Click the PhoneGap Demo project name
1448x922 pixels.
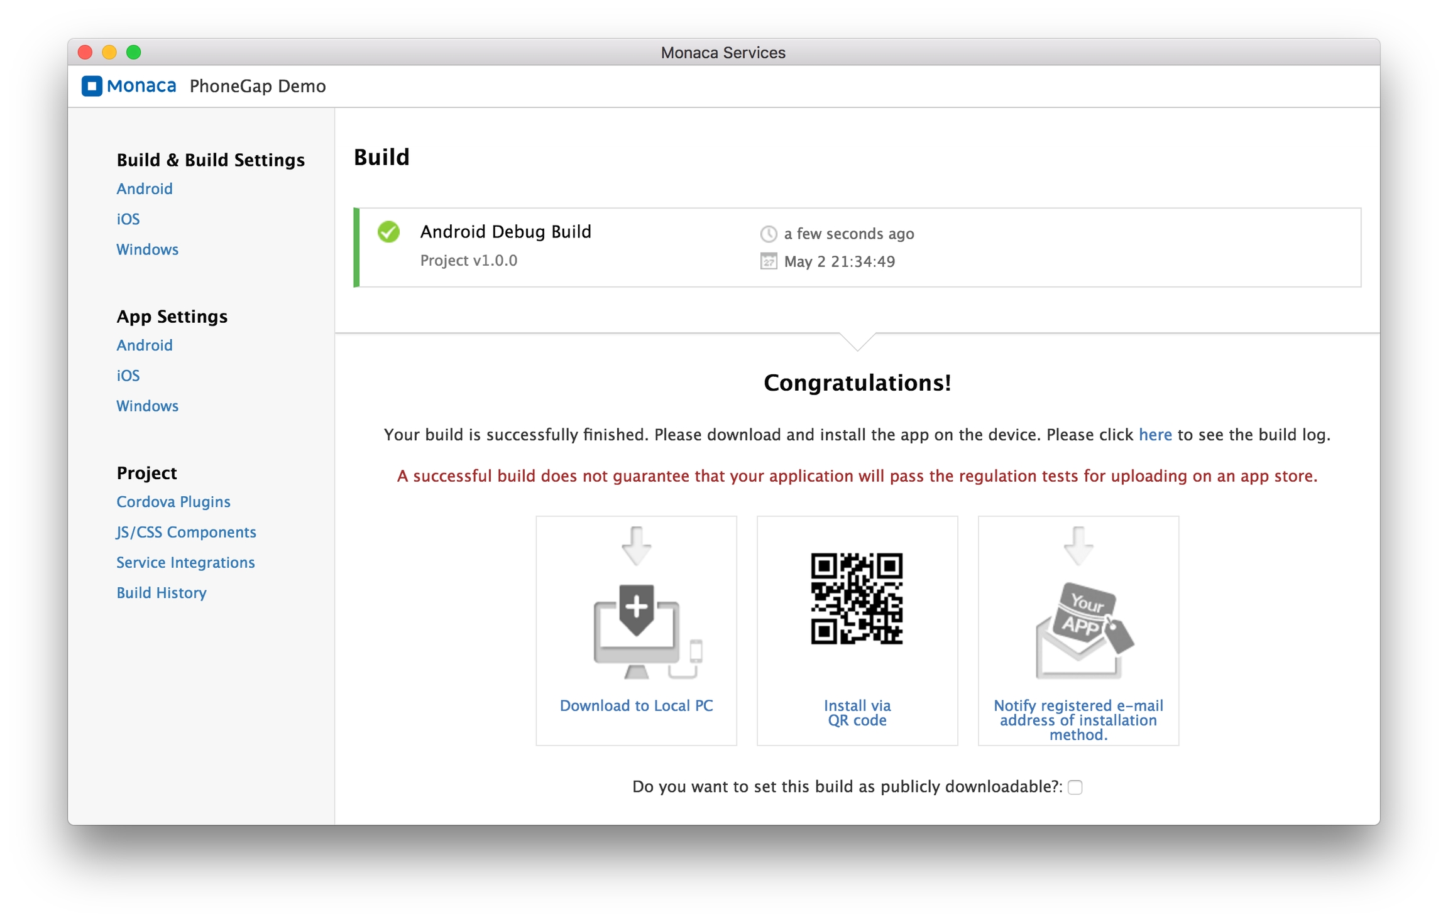click(258, 86)
